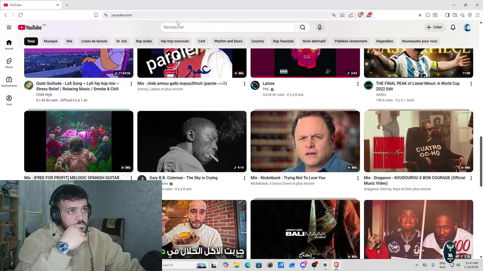The width and height of the screenshot is (483, 271).
Task: Open options for cheb amrou galbi mix
Action: (x=245, y=84)
